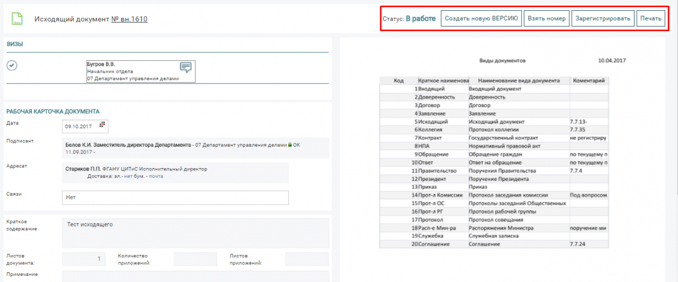This screenshot has width=678, height=282.
Task: Click the Краткое содержание text area
Action: point(195,233)
